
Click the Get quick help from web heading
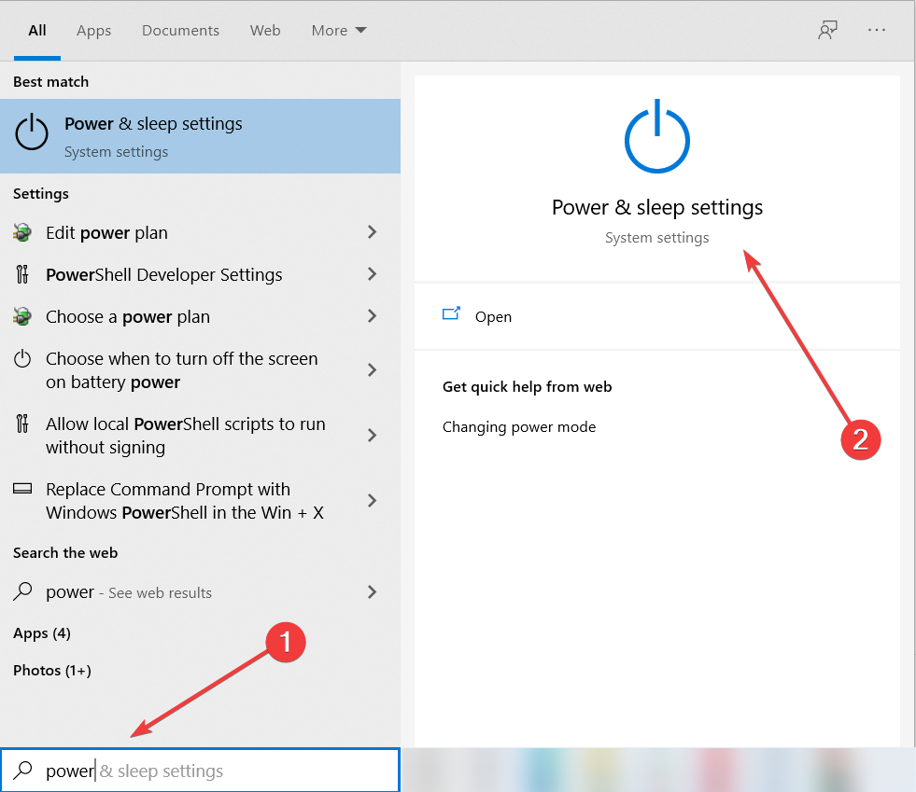click(x=527, y=387)
